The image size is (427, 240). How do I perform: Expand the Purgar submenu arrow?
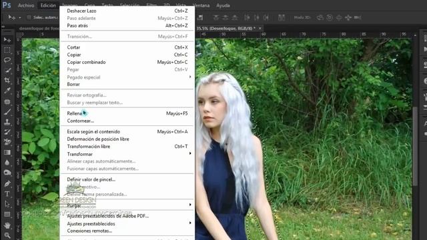(190, 205)
